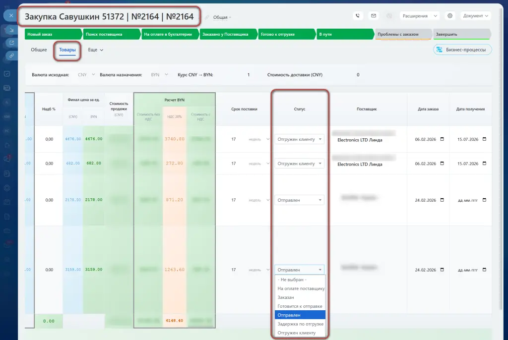Choose '- Не выбран -' in the status list
The image size is (508, 340).
[300, 280]
